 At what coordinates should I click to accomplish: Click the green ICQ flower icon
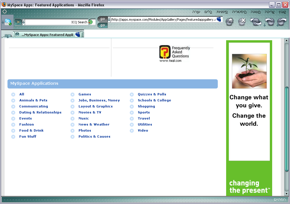91,22
